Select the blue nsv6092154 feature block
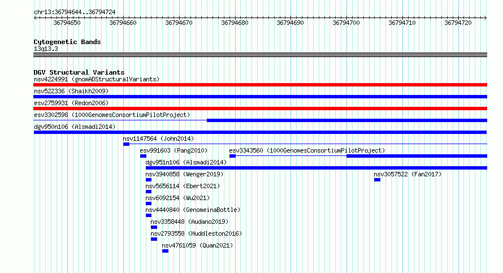The height and width of the screenshot is (273, 503). pyautogui.click(x=149, y=203)
